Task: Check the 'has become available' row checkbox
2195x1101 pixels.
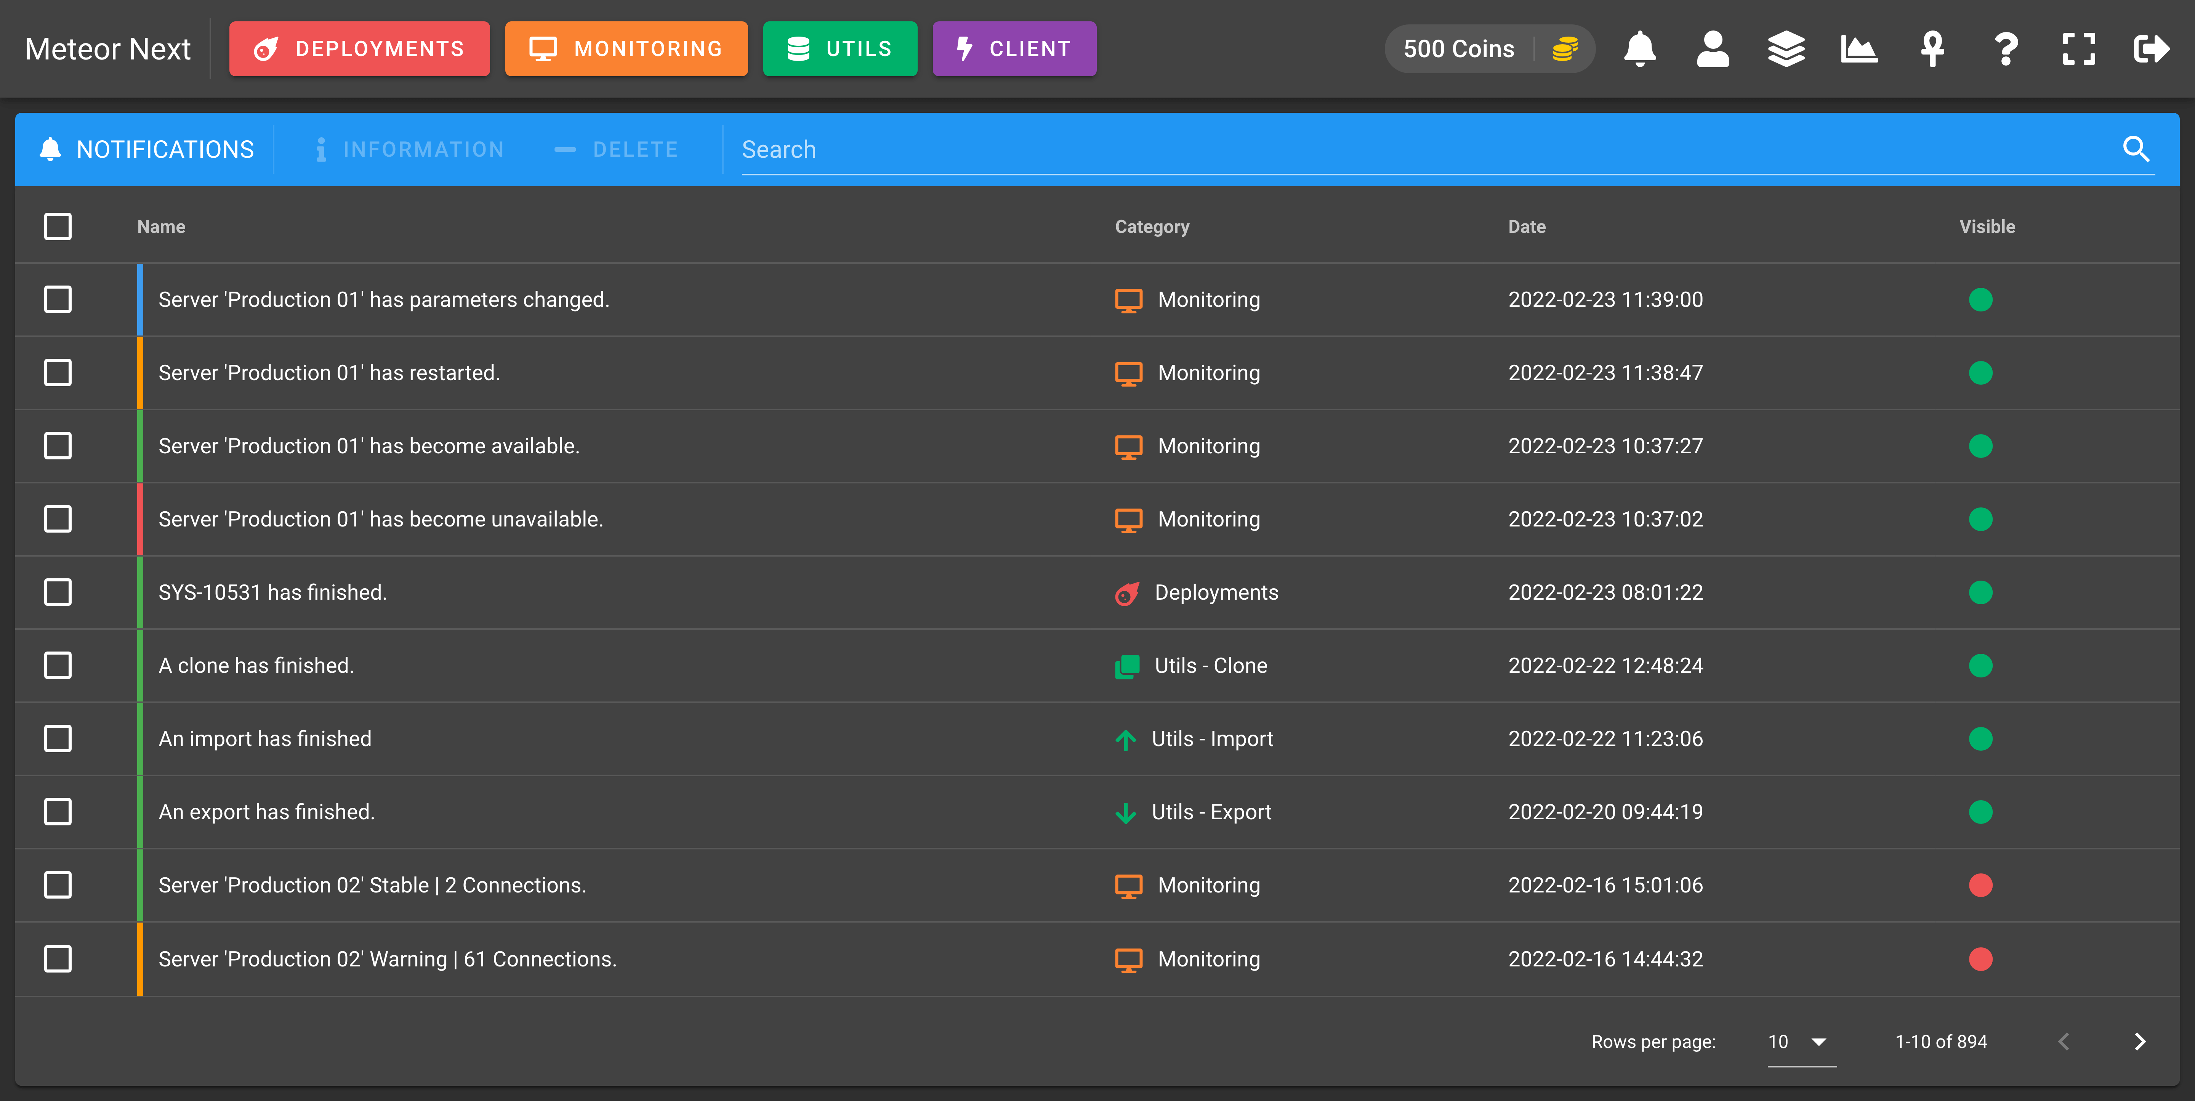Action: [x=58, y=446]
